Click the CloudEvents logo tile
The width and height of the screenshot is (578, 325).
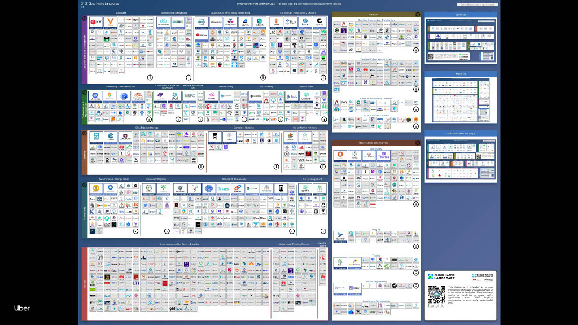(x=163, y=23)
